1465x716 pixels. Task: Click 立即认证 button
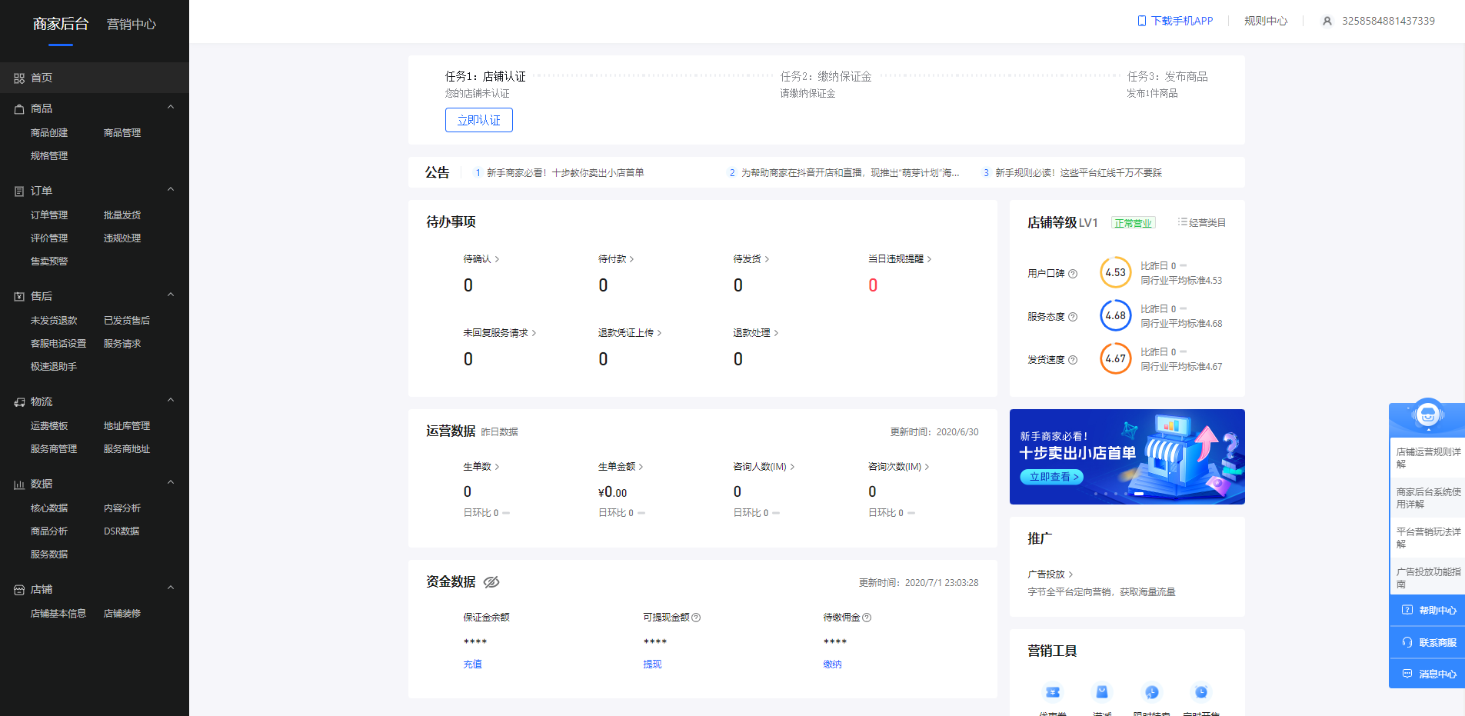pyautogui.click(x=479, y=120)
